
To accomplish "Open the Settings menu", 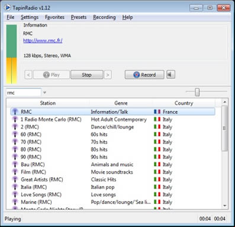I will pyautogui.click(x=30, y=17).
